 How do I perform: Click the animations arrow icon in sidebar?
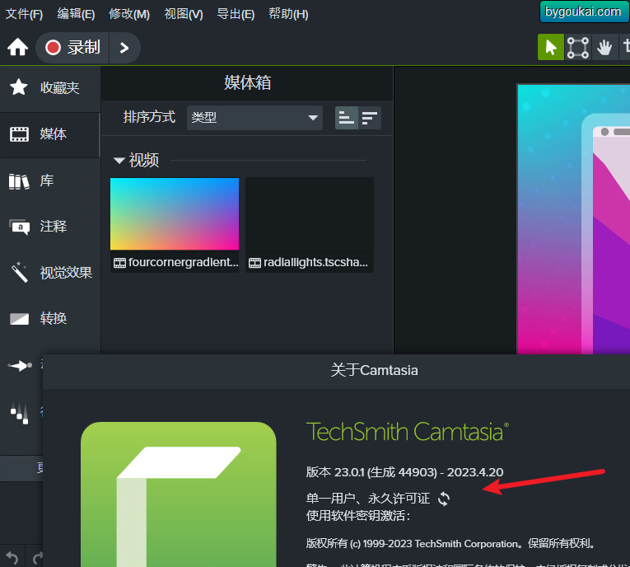click(20, 365)
